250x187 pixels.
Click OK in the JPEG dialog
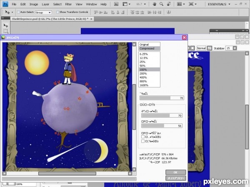tap(175, 172)
